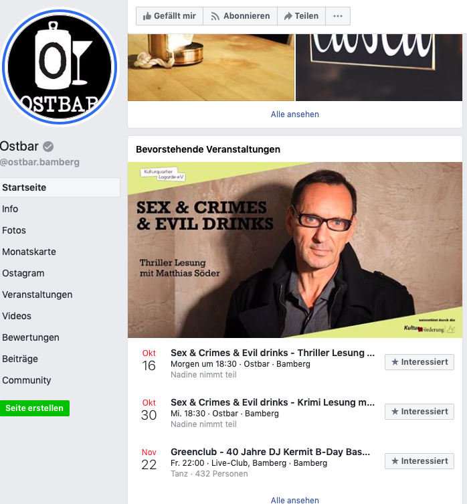Click the Ostbar round profile logo
The width and height of the screenshot is (467, 504).
click(x=60, y=67)
